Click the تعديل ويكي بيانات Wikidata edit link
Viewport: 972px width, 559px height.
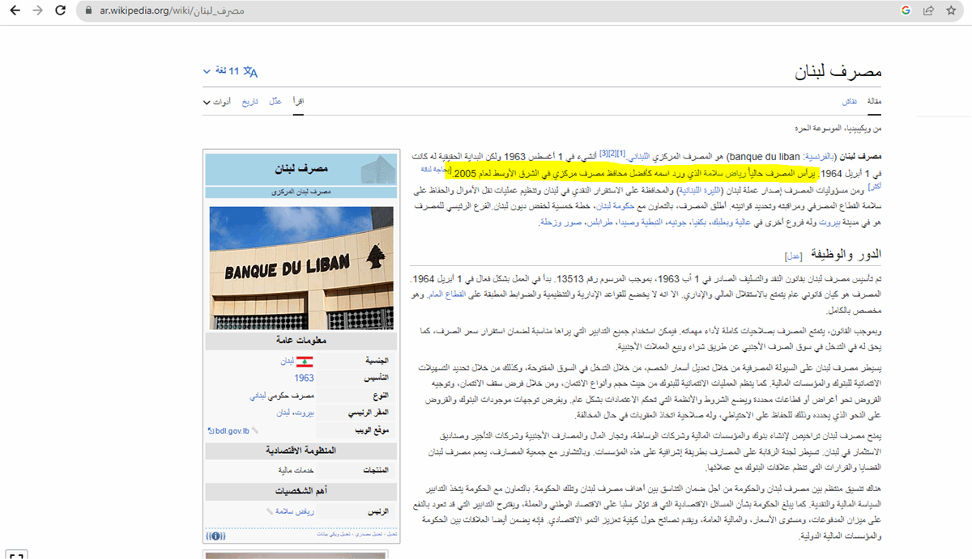[x=333, y=535]
